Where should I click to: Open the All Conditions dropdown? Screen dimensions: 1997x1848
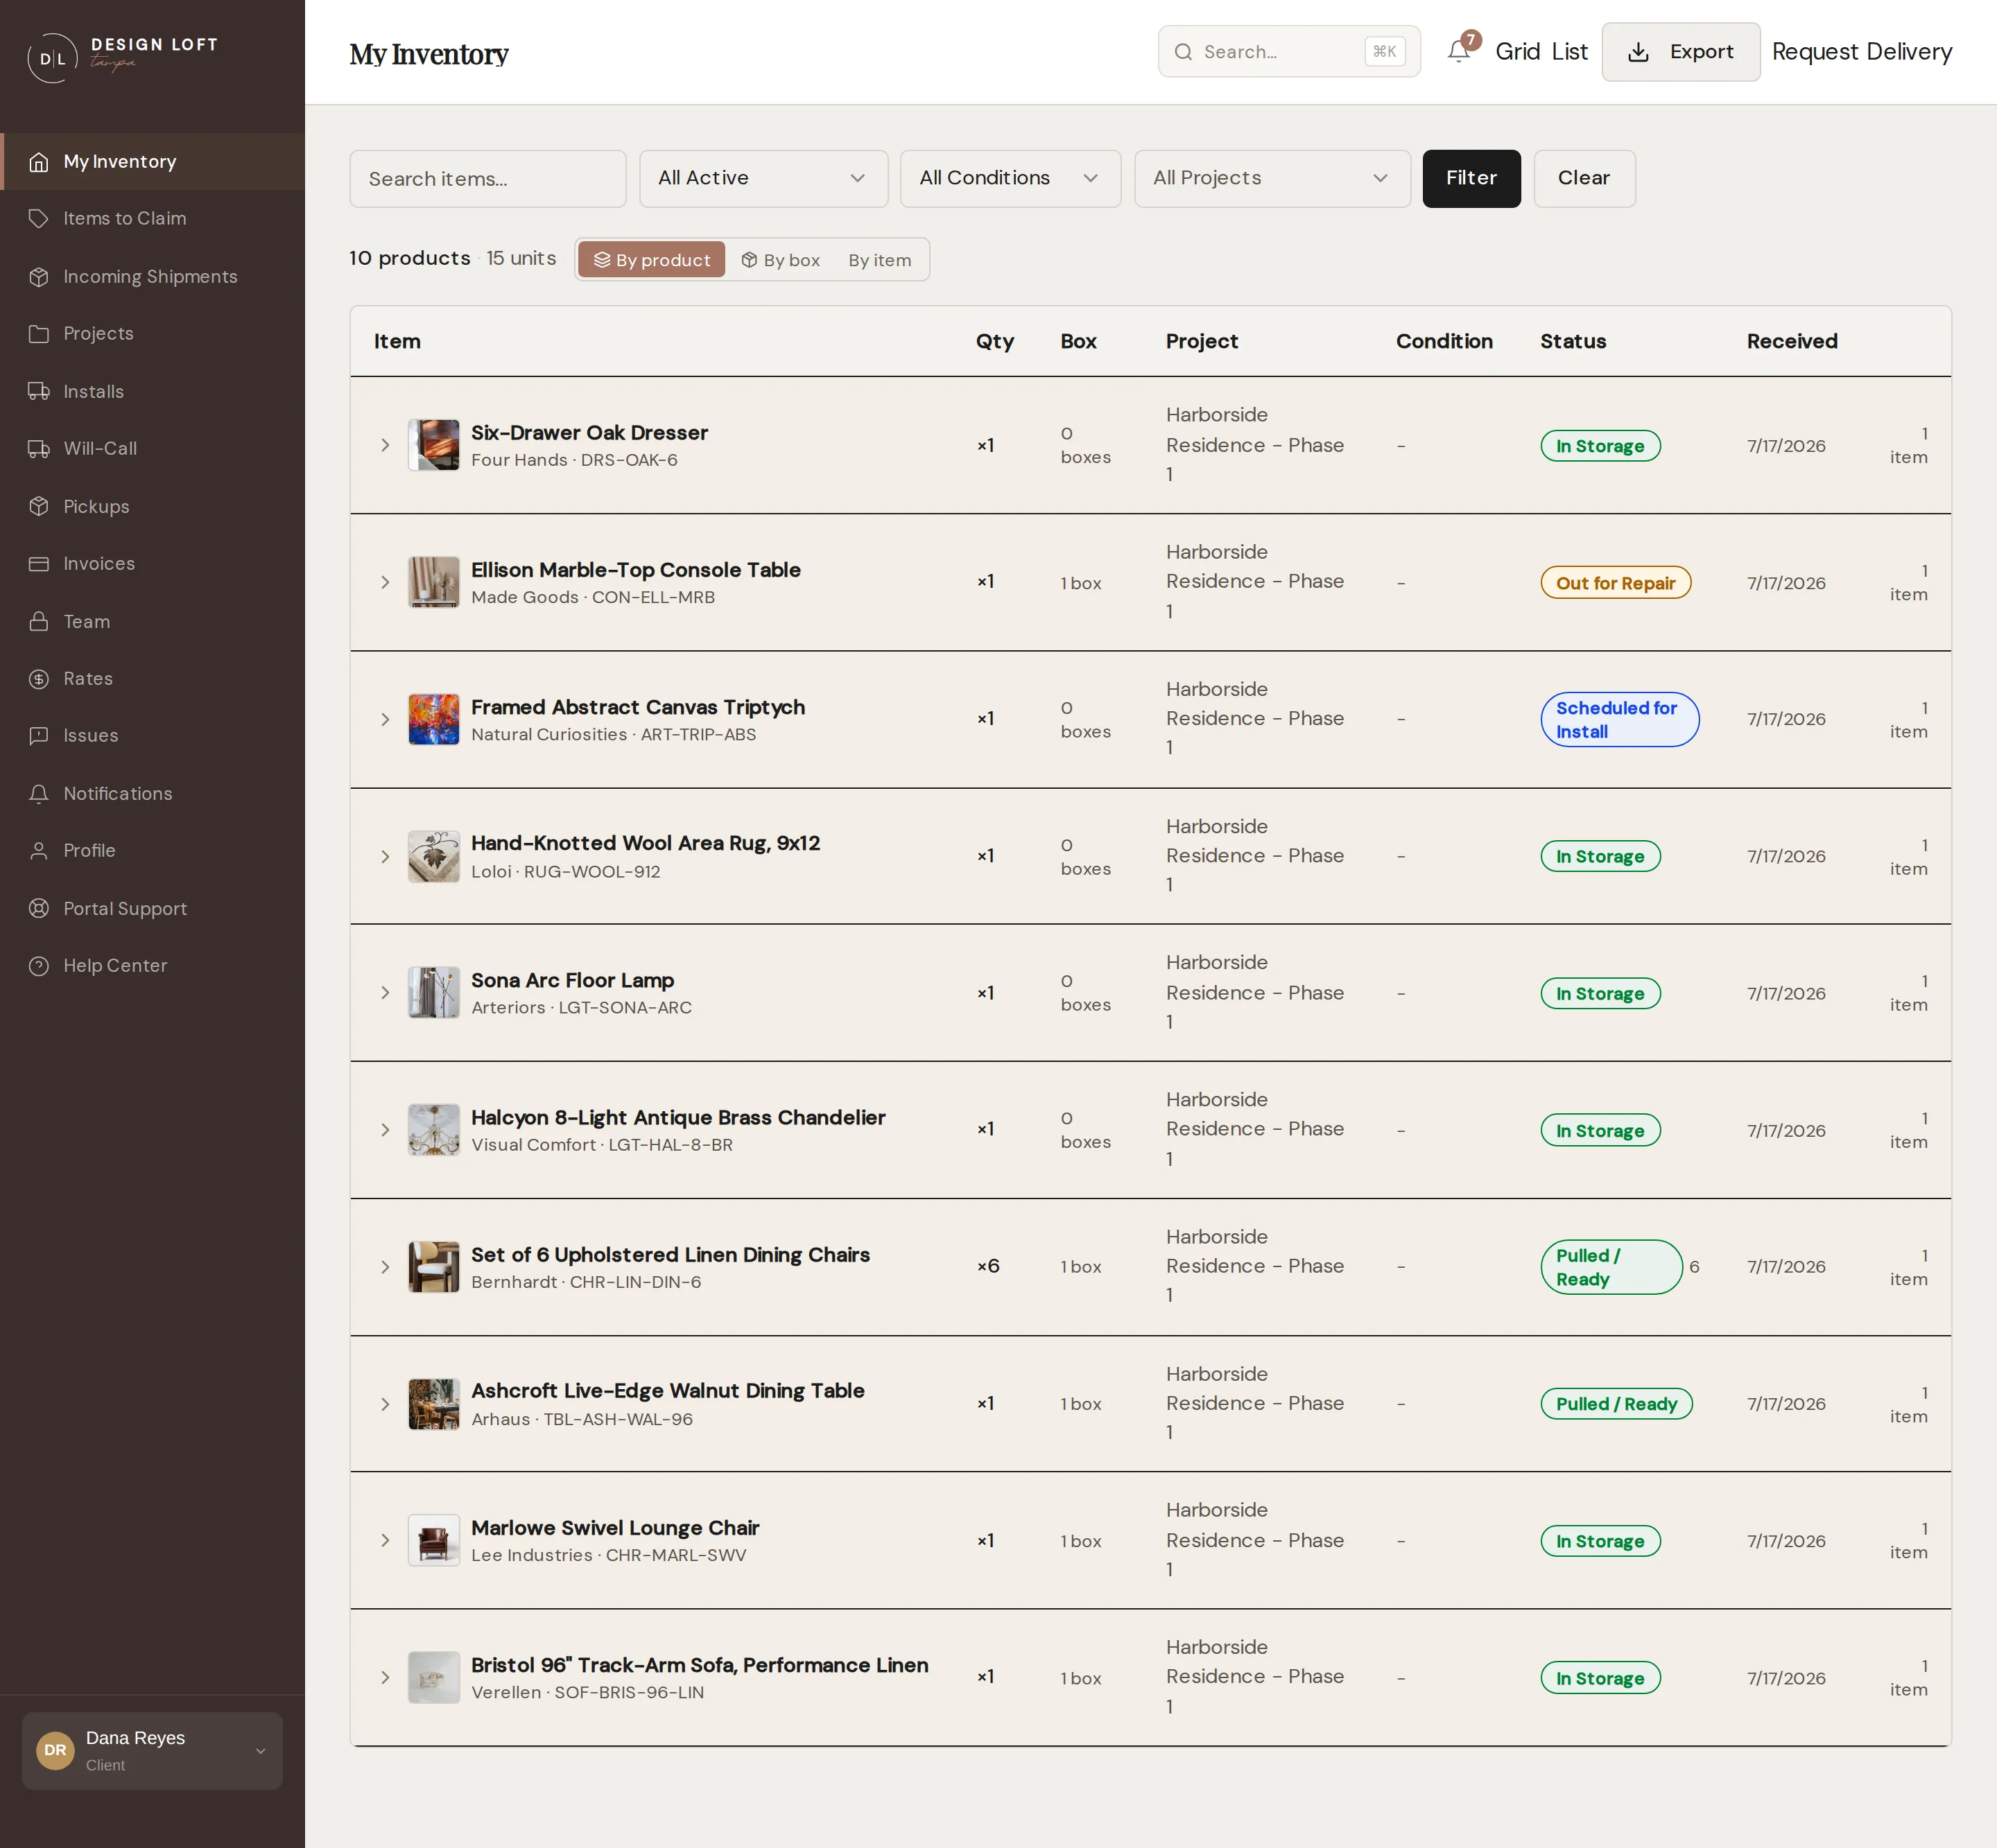(x=1010, y=178)
